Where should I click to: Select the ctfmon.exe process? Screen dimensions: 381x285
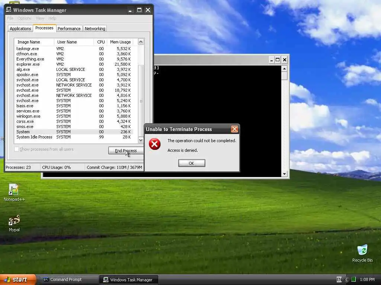[x=73, y=54]
